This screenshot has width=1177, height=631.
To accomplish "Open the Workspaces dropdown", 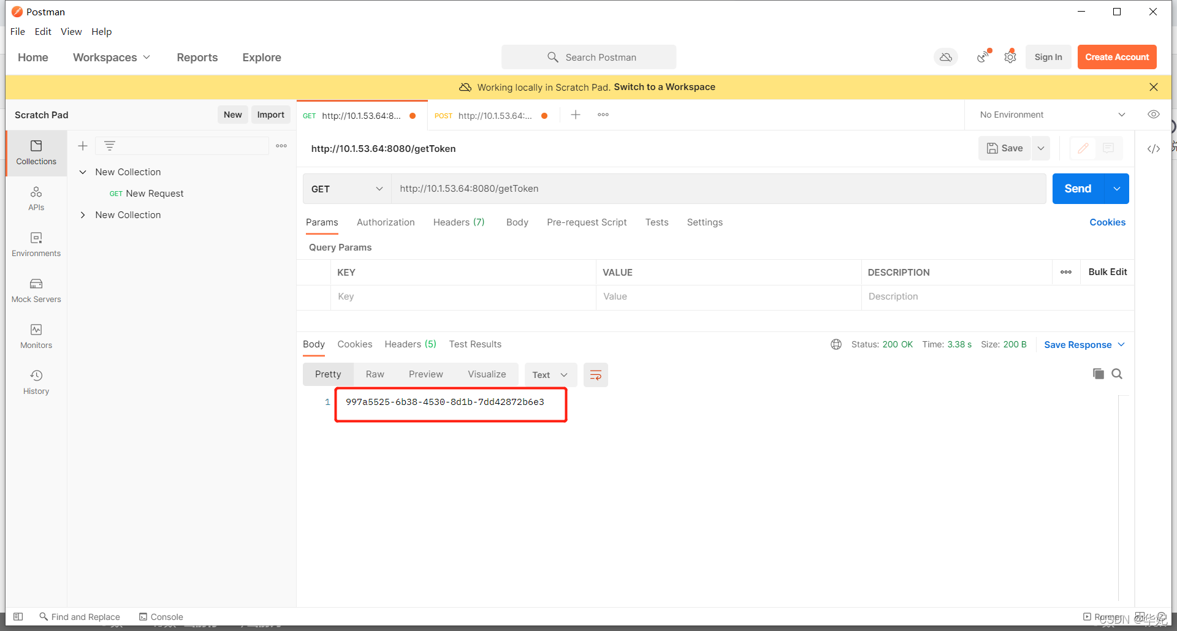I will point(111,57).
